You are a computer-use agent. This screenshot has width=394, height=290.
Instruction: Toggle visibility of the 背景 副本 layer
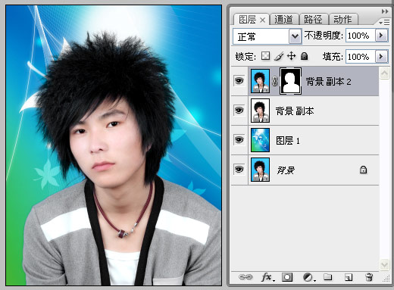pos(239,111)
